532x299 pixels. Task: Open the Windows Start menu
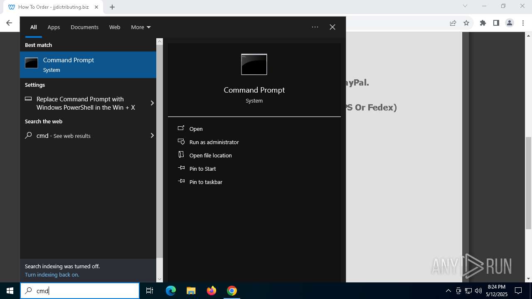coord(10,291)
